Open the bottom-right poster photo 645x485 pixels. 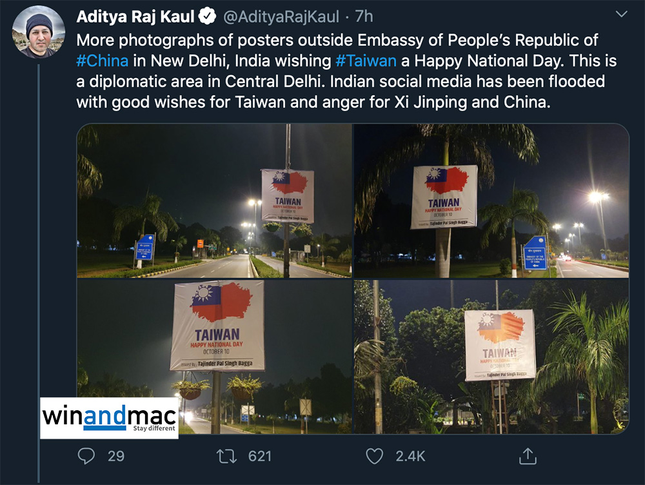(x=491, y=357)
